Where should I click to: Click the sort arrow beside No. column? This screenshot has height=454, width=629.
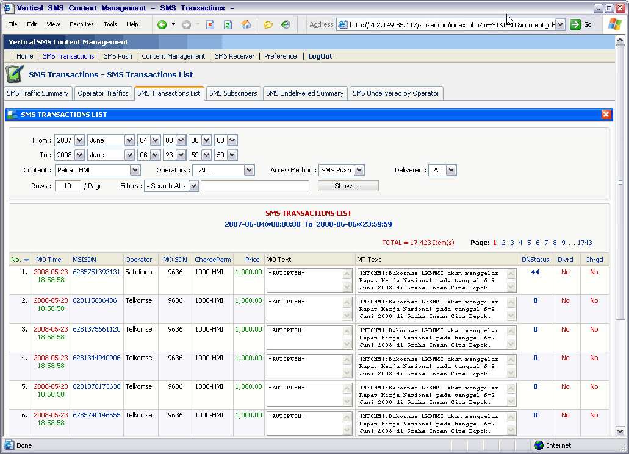pos(26,260)
